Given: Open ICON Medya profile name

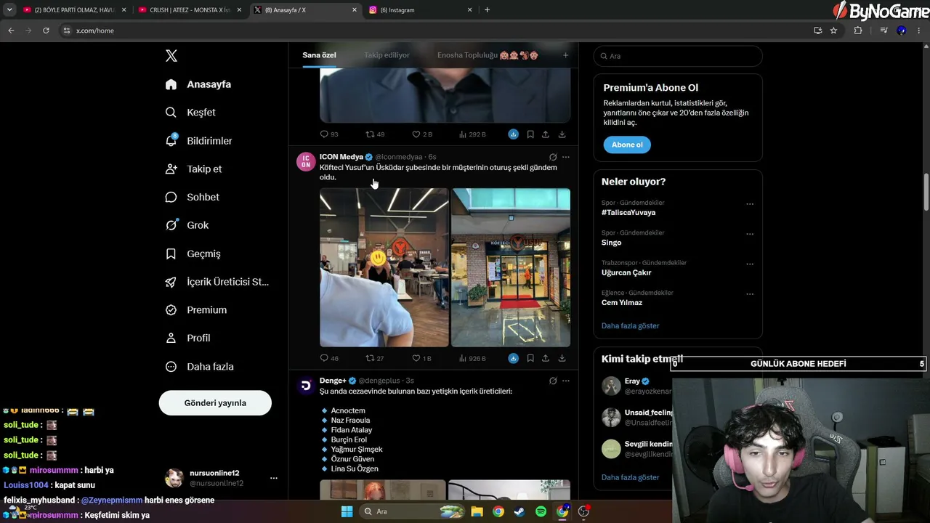Looking at the screenshot, I should pyautogui.click(x=341, y=157).
